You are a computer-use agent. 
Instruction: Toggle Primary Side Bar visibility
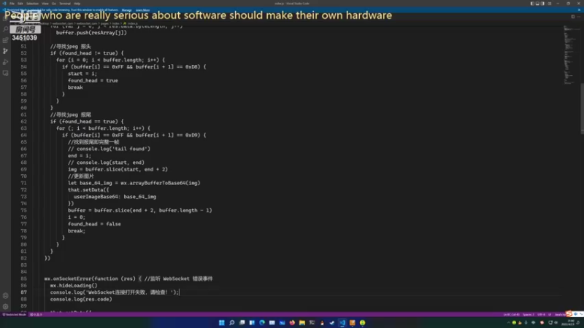click(532, 4)
